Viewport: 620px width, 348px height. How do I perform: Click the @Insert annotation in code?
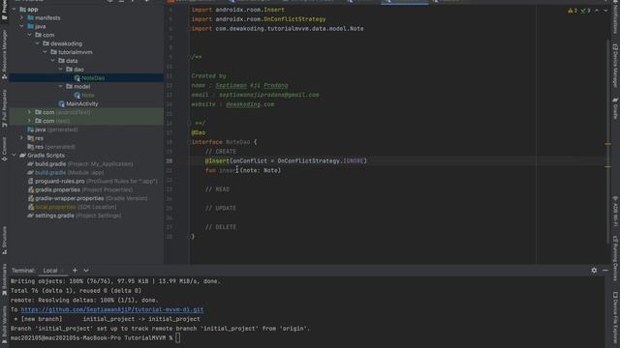pos(217,160)
